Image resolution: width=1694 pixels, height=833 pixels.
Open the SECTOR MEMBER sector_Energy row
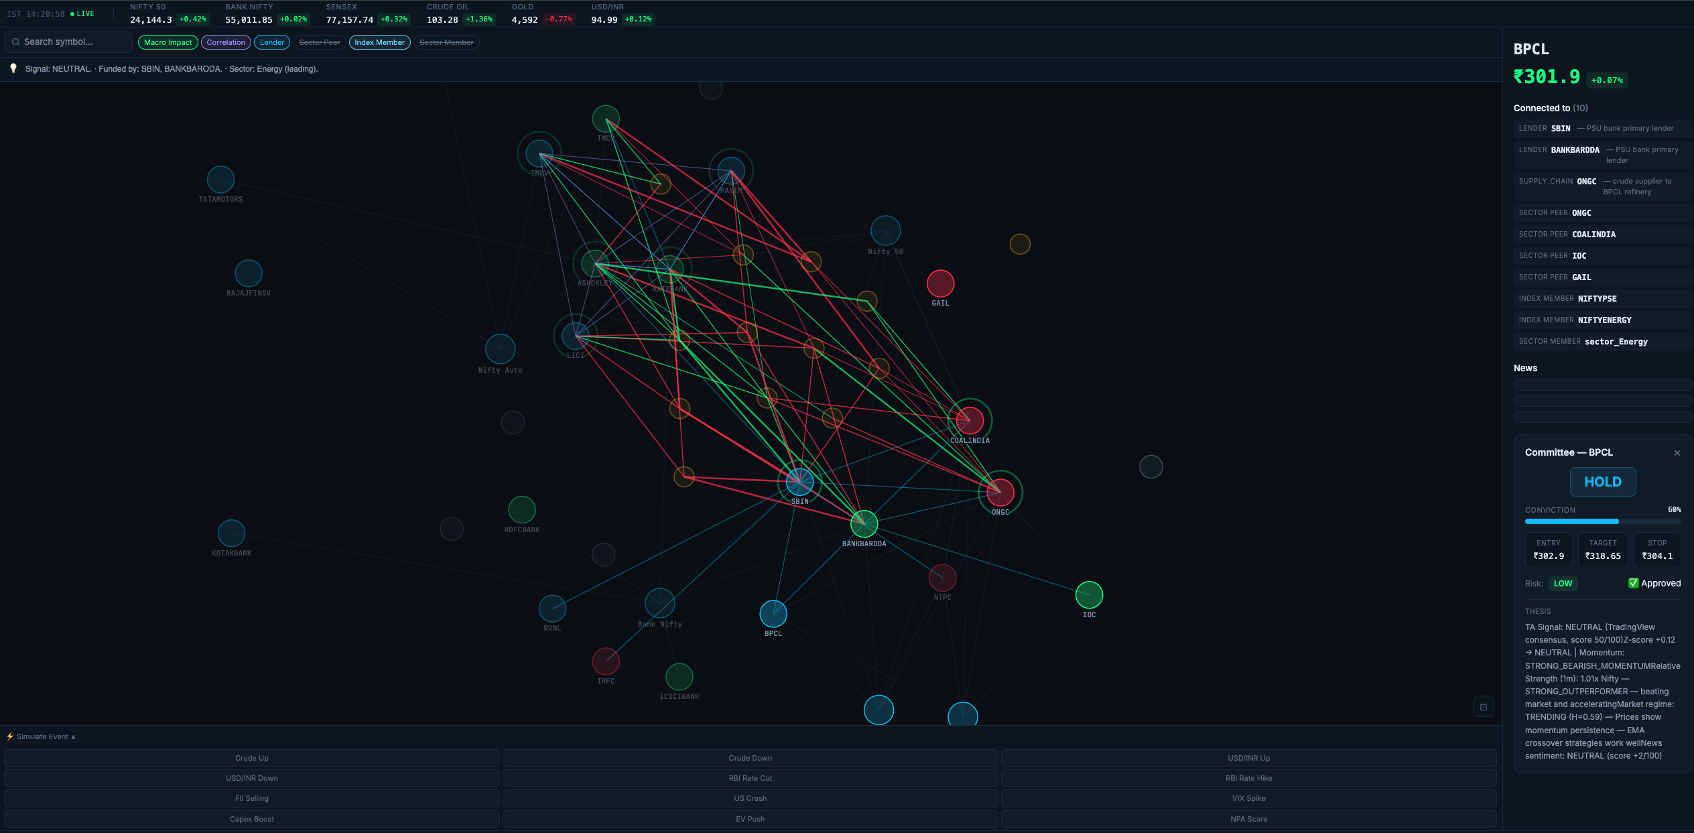coord(1602,341)
